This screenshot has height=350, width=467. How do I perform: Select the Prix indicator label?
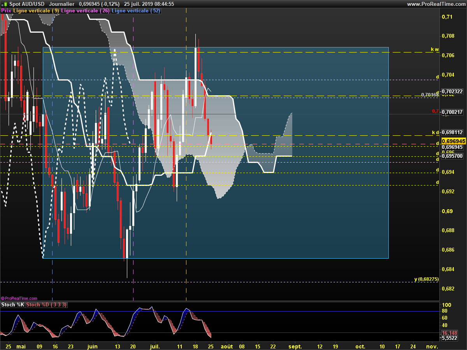[6, 11]
